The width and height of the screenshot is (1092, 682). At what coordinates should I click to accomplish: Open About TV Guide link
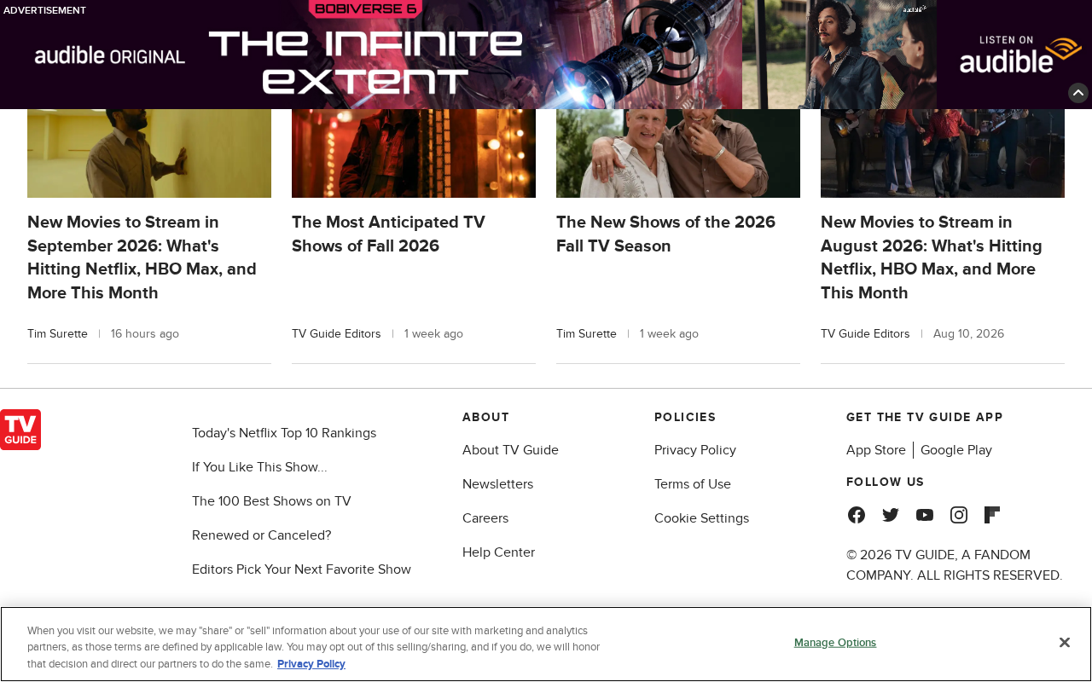coord(510,450)
